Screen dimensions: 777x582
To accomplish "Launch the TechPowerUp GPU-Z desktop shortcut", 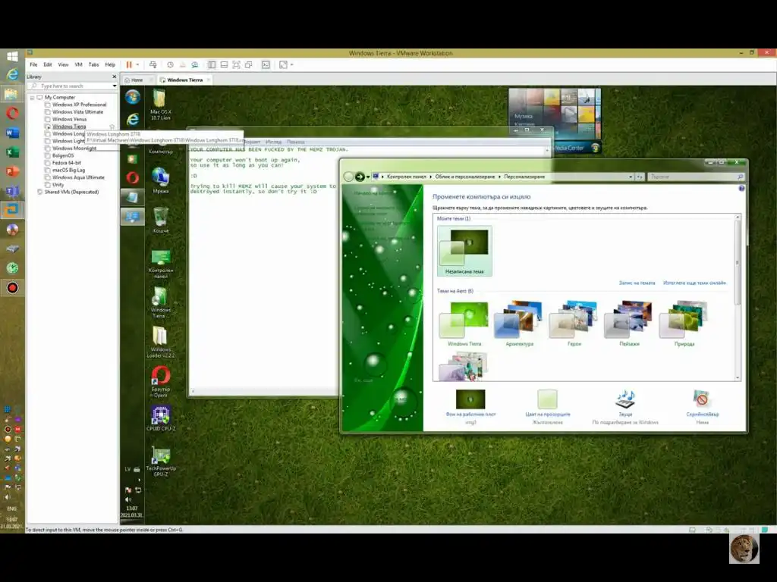I will [x=161, y=462].
